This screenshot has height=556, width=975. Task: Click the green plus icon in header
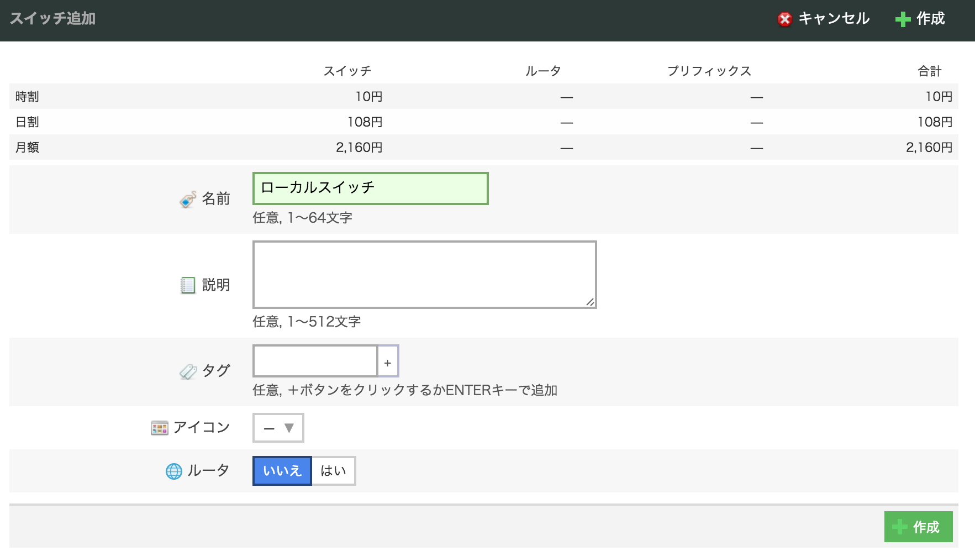pyautogui.click(x=903, y=19)
